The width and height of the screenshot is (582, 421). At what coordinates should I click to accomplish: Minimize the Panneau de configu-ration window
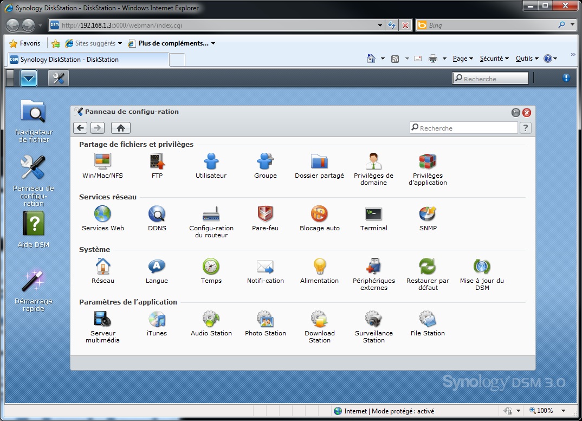click(515, 113)
